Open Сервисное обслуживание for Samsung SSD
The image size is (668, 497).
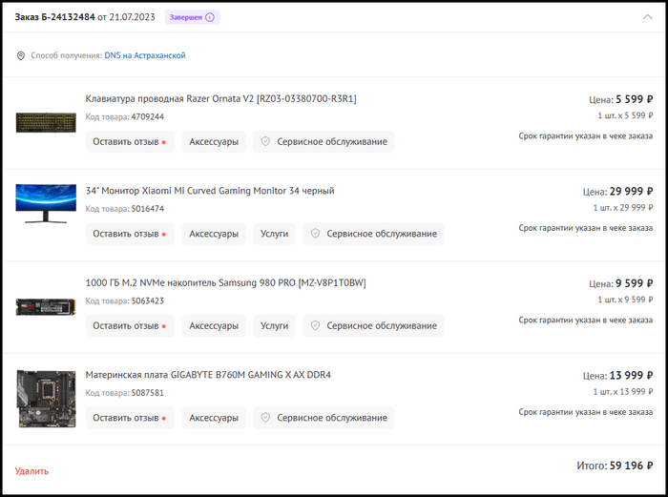point(374,326)
